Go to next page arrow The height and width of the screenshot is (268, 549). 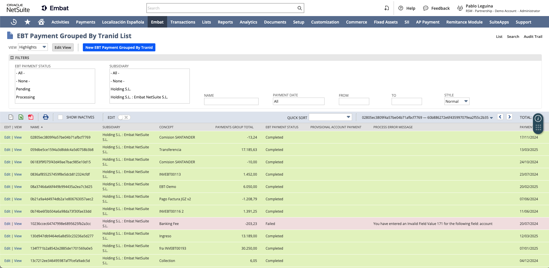[x=509, y=117]
